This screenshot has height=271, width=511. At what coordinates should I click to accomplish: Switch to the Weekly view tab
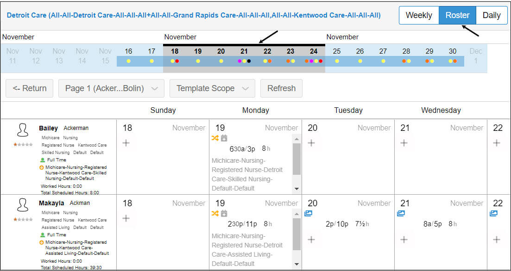coord(419,15)
